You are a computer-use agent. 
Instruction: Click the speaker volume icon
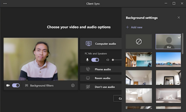(108, 60)
